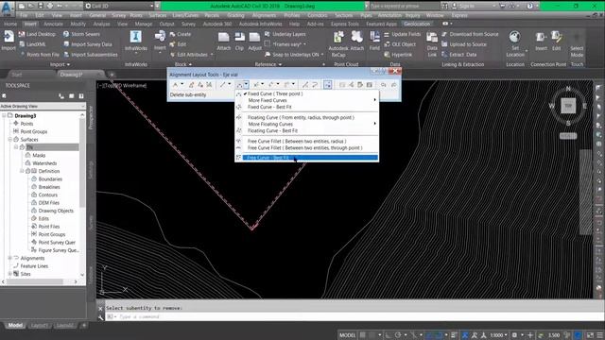Screen dimensions: 605x340
Task: Click the Hyperlink button
Action: click(x=398, y=55)
